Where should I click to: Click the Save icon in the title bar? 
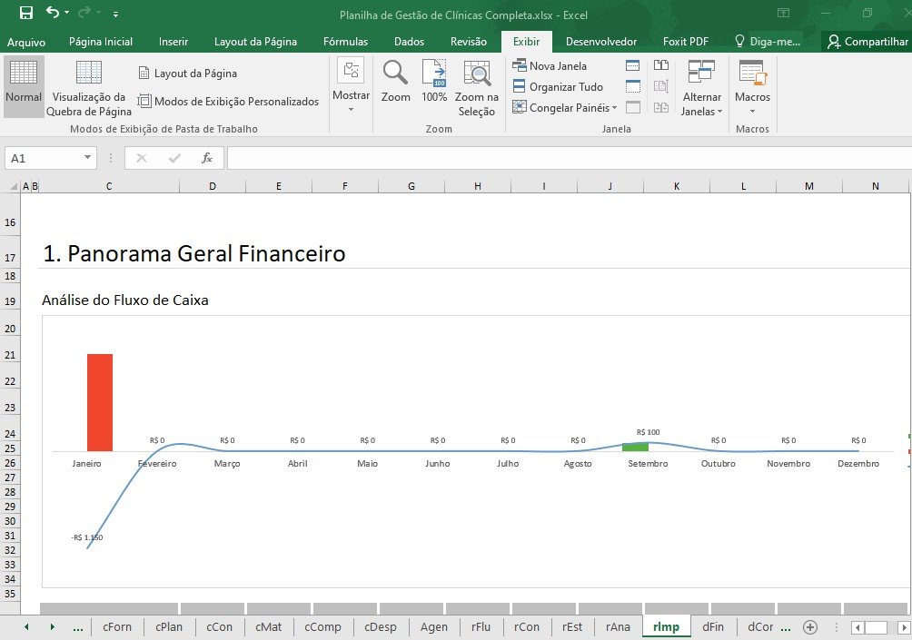[x=26, y=14]
